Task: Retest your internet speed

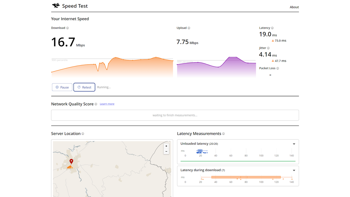Action: pos(84,87)
